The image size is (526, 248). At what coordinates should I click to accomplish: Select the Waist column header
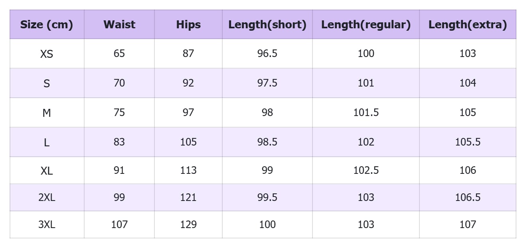119,25
